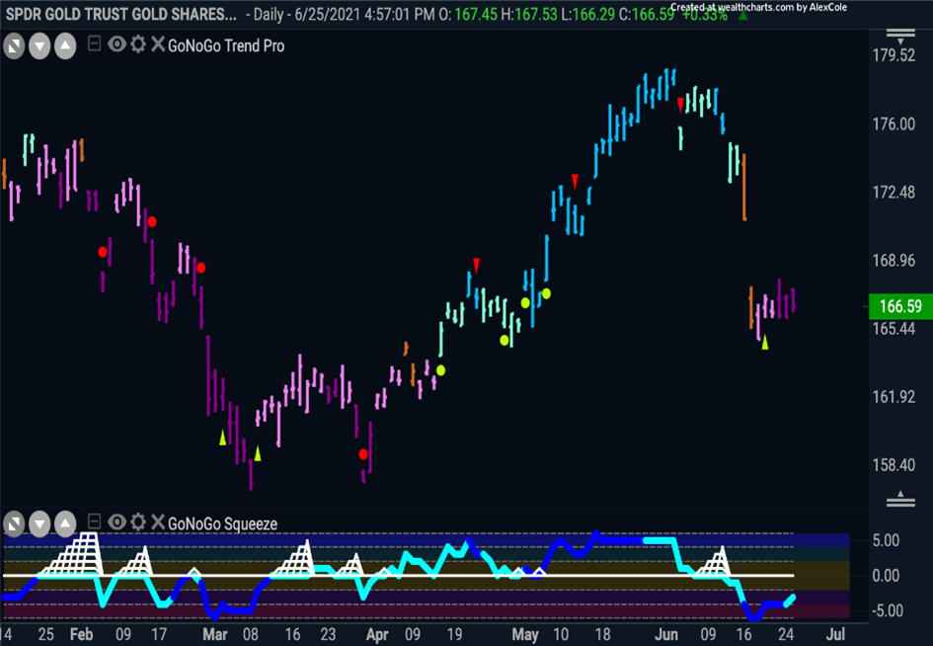Click the C:166.59 close value
This screenshot has height=646, width=933.
pyautogui.click(x=647, y=14)
